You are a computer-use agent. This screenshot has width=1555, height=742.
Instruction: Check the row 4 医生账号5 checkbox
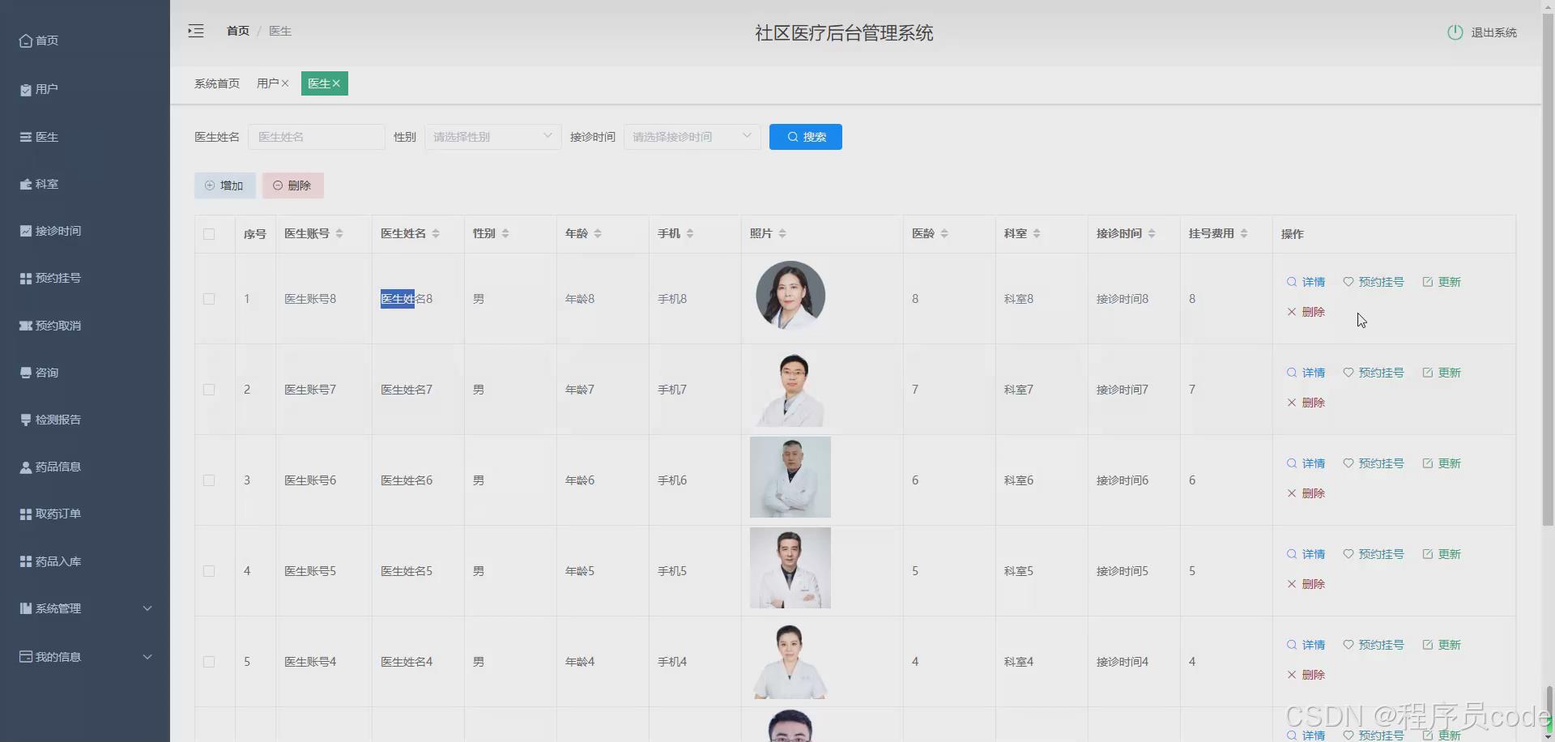tap(209, 571)
